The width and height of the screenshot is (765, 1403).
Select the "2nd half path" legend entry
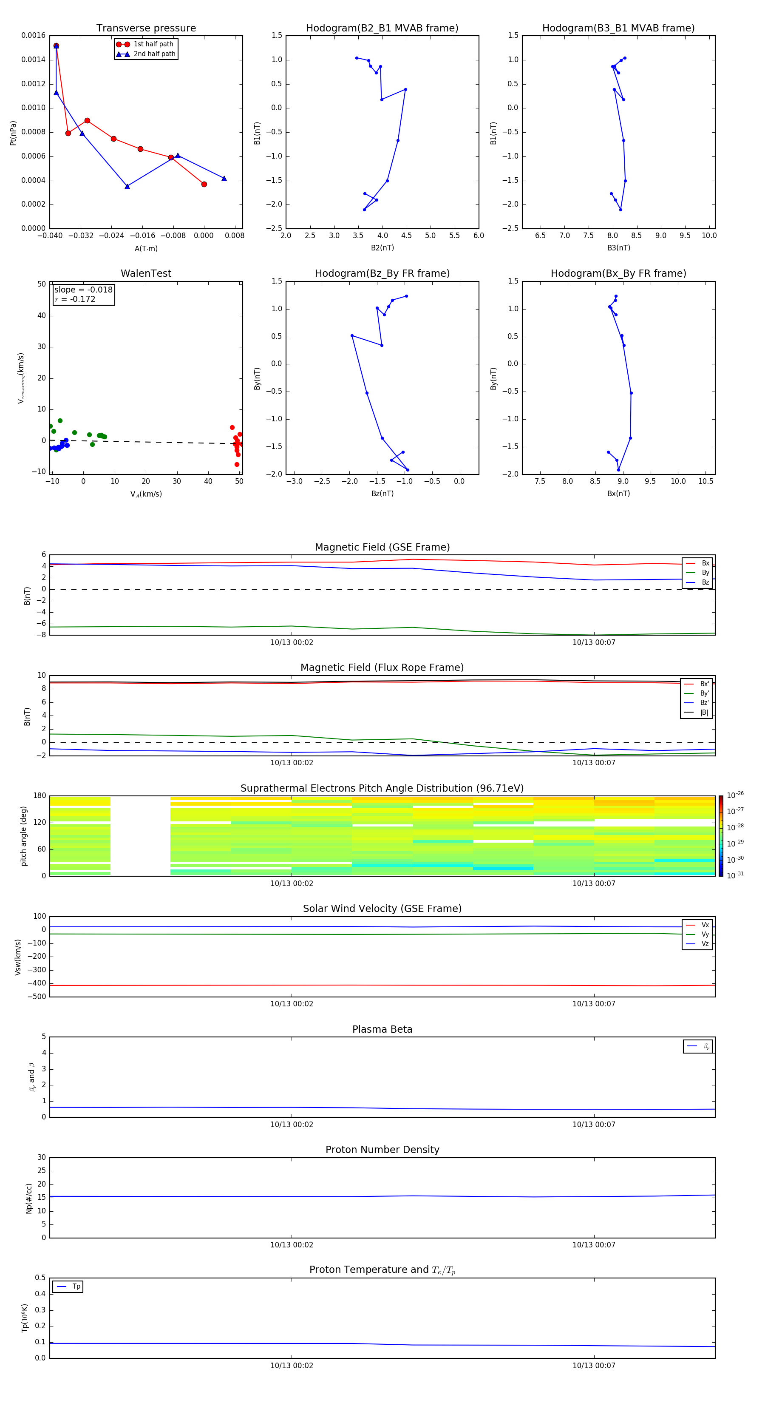click(146, 54)
